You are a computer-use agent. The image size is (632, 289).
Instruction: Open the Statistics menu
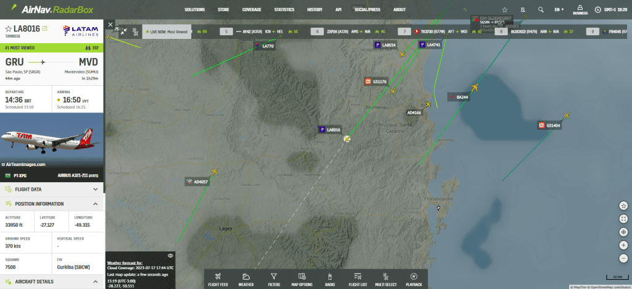[284, 10]
